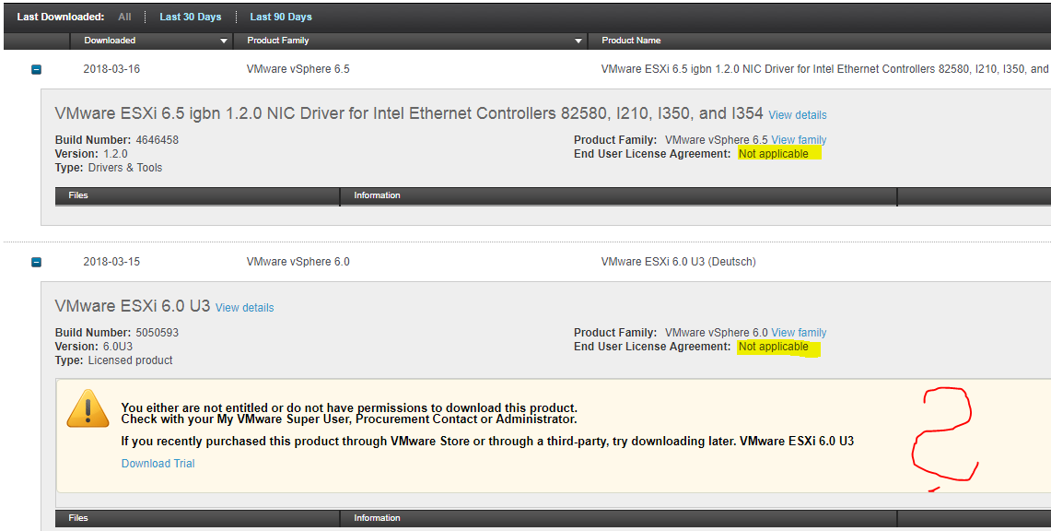The width and height of the screenshot is (1051, 531).
Task: Click version value 6.0U3
Action: click(x=118, y=347)
